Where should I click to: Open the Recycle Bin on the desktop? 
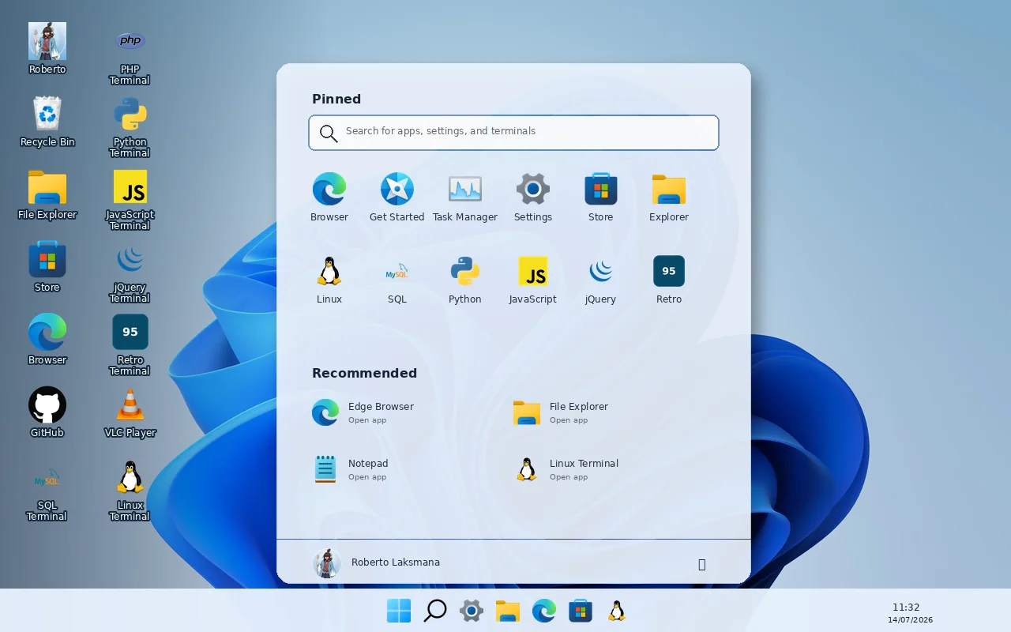47,121
